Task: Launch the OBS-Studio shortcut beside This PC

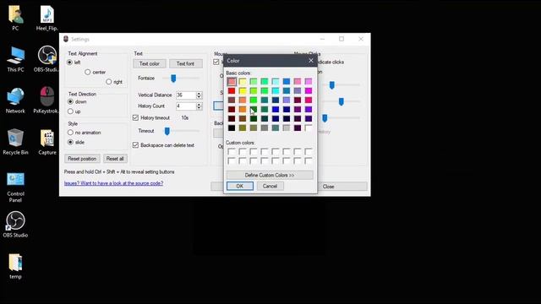Action: point(47,59)
